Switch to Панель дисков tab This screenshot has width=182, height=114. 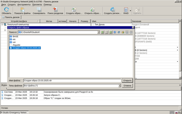pyautogui.click(x=11, y=17)
